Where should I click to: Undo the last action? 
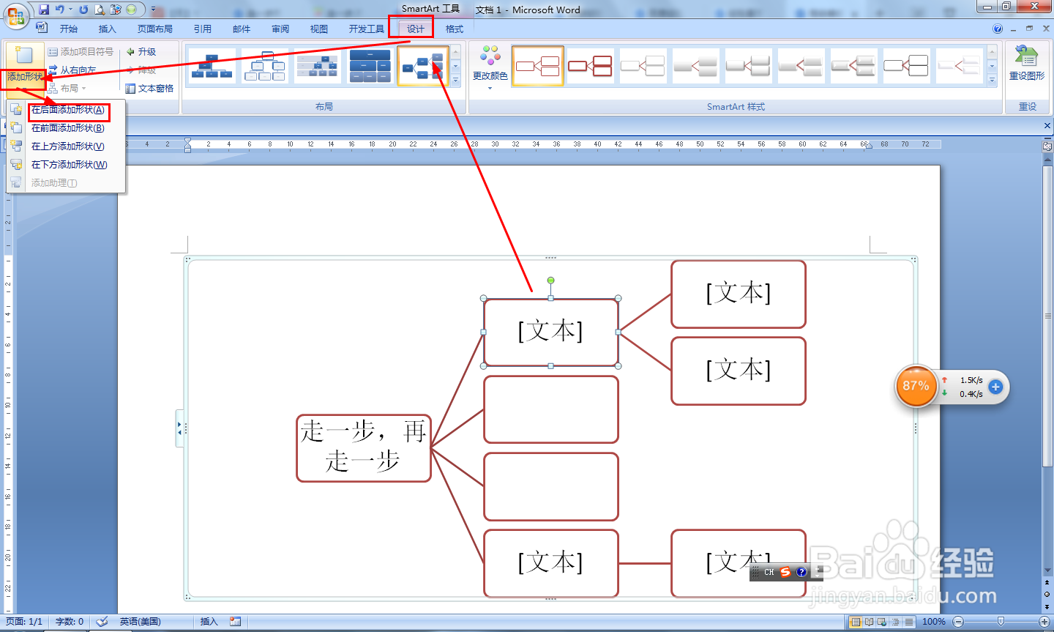(x=60, y=10)
